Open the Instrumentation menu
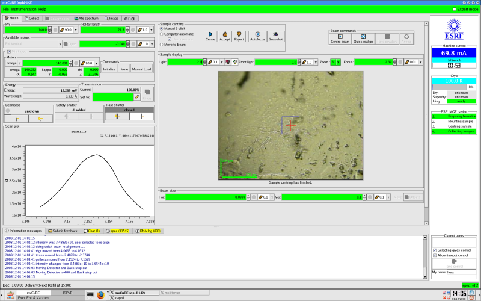 [23, 9]
